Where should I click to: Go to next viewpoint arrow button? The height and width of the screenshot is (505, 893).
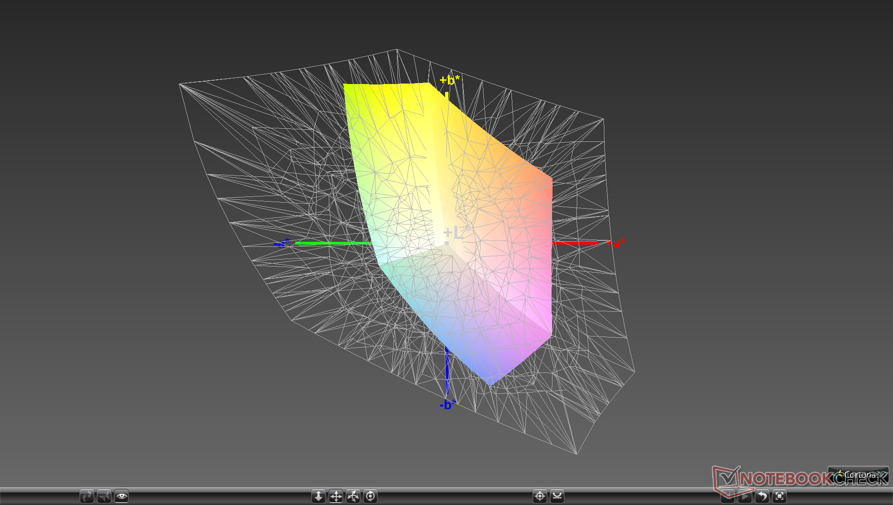point(745,496)
